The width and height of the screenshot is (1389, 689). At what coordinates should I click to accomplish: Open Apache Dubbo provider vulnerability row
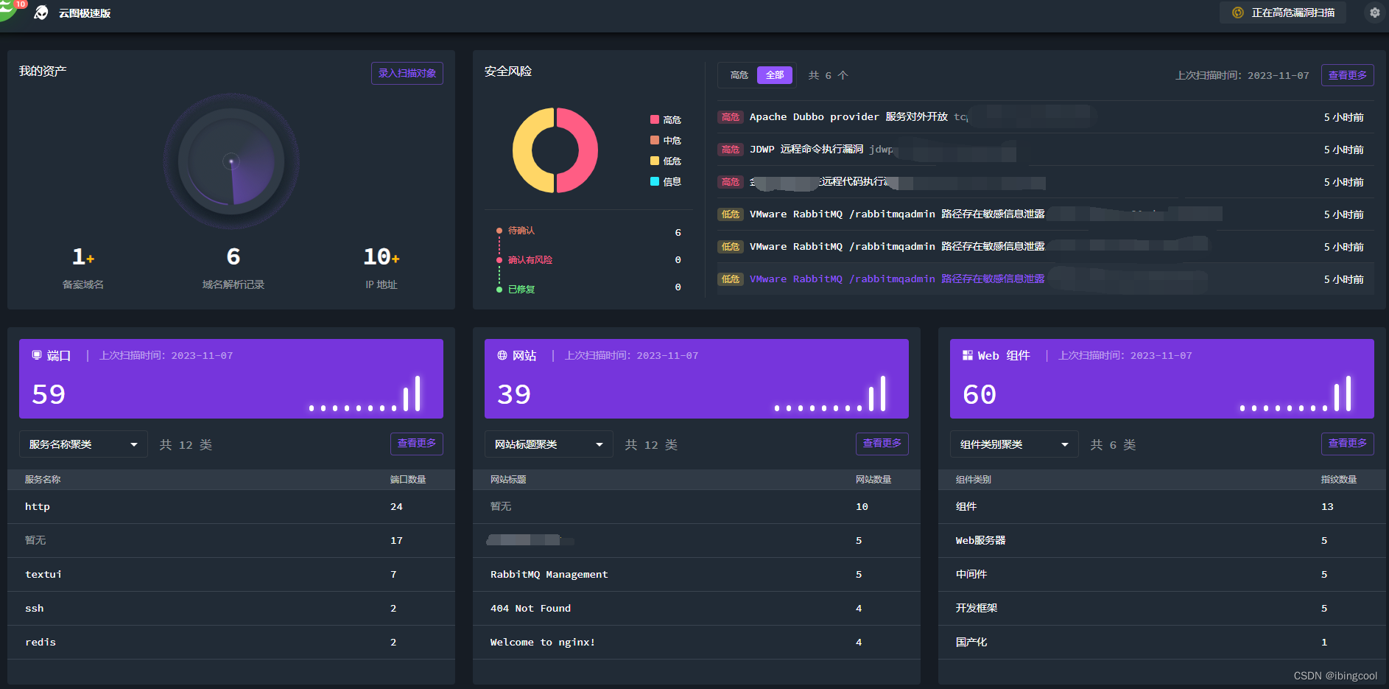click(x=1046, y=117)
